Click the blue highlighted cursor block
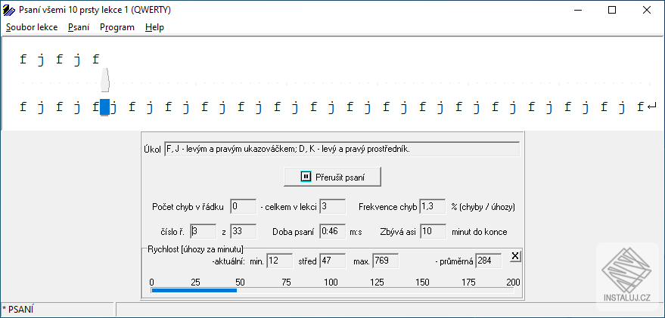The width and height of the screenshot is (665, 318). pyautogui.click(x=105, y=107)
